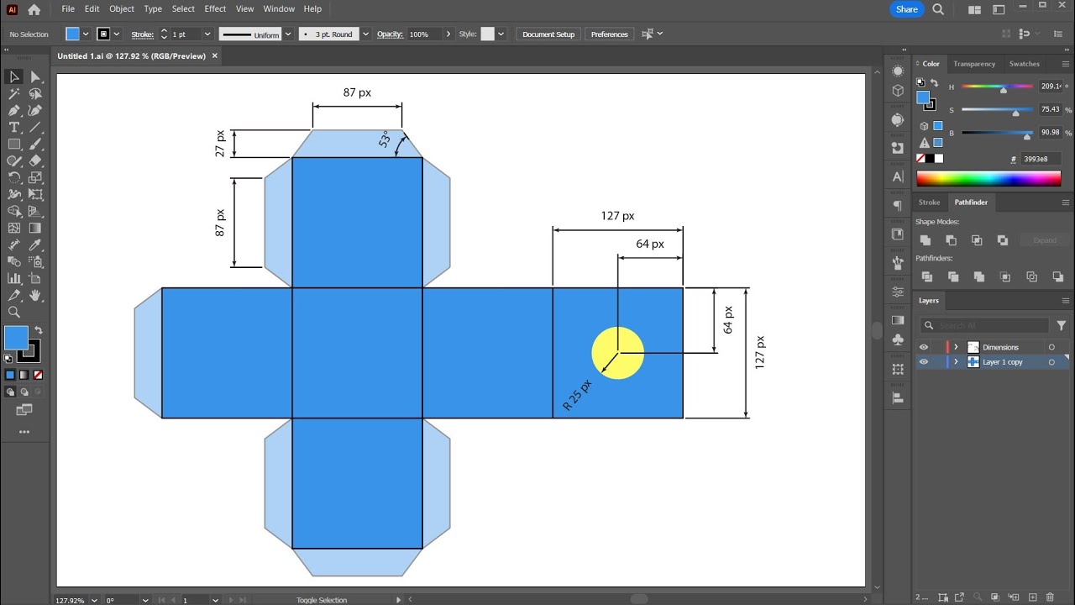Screen dimensions: 1075x605
Task: Switch to the Swatches tab
Action: [x=1025, y=64]
